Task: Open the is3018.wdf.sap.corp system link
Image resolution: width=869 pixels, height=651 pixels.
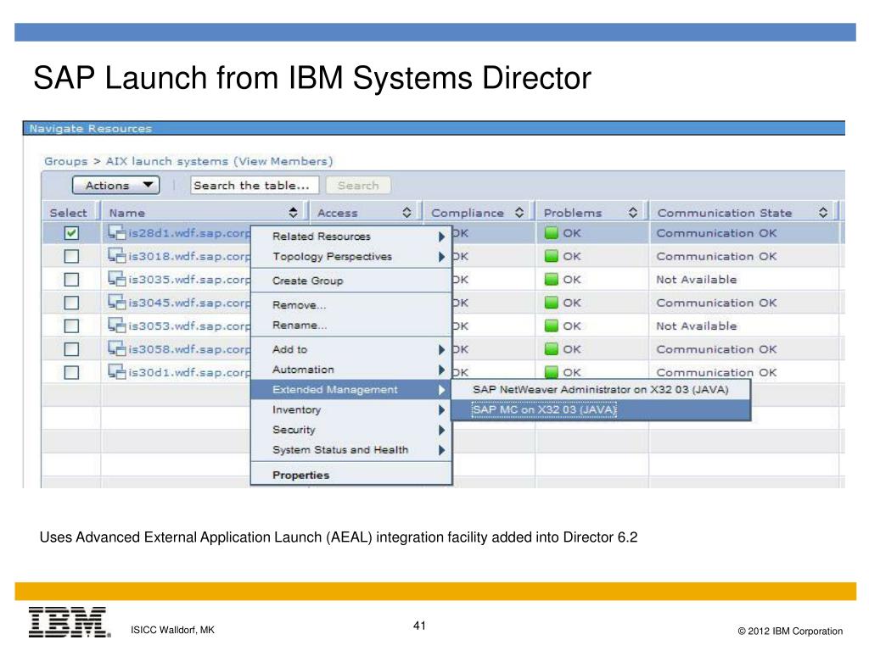Action: pyautogui.click(x=189, y=256)
